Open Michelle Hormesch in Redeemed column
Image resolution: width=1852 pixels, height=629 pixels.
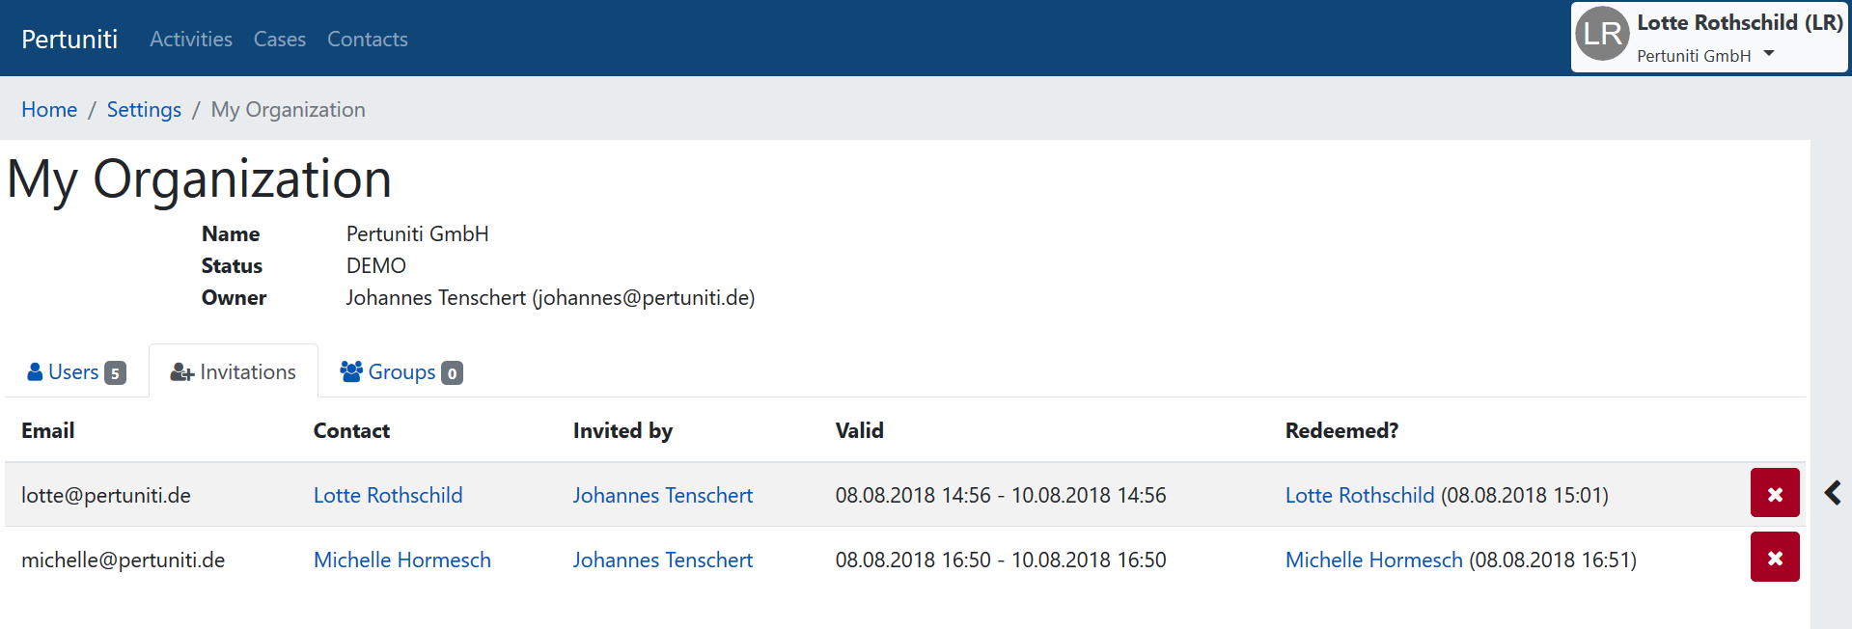click(x=1374, y=560)
